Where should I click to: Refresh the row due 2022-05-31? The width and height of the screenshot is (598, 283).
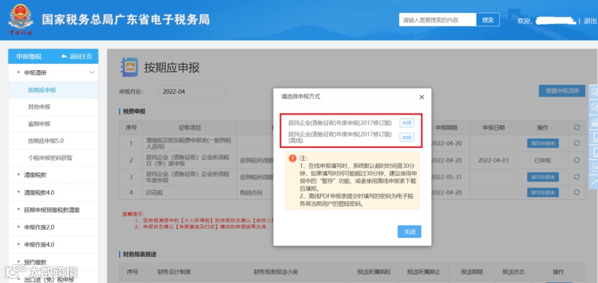tap(576, 177)
